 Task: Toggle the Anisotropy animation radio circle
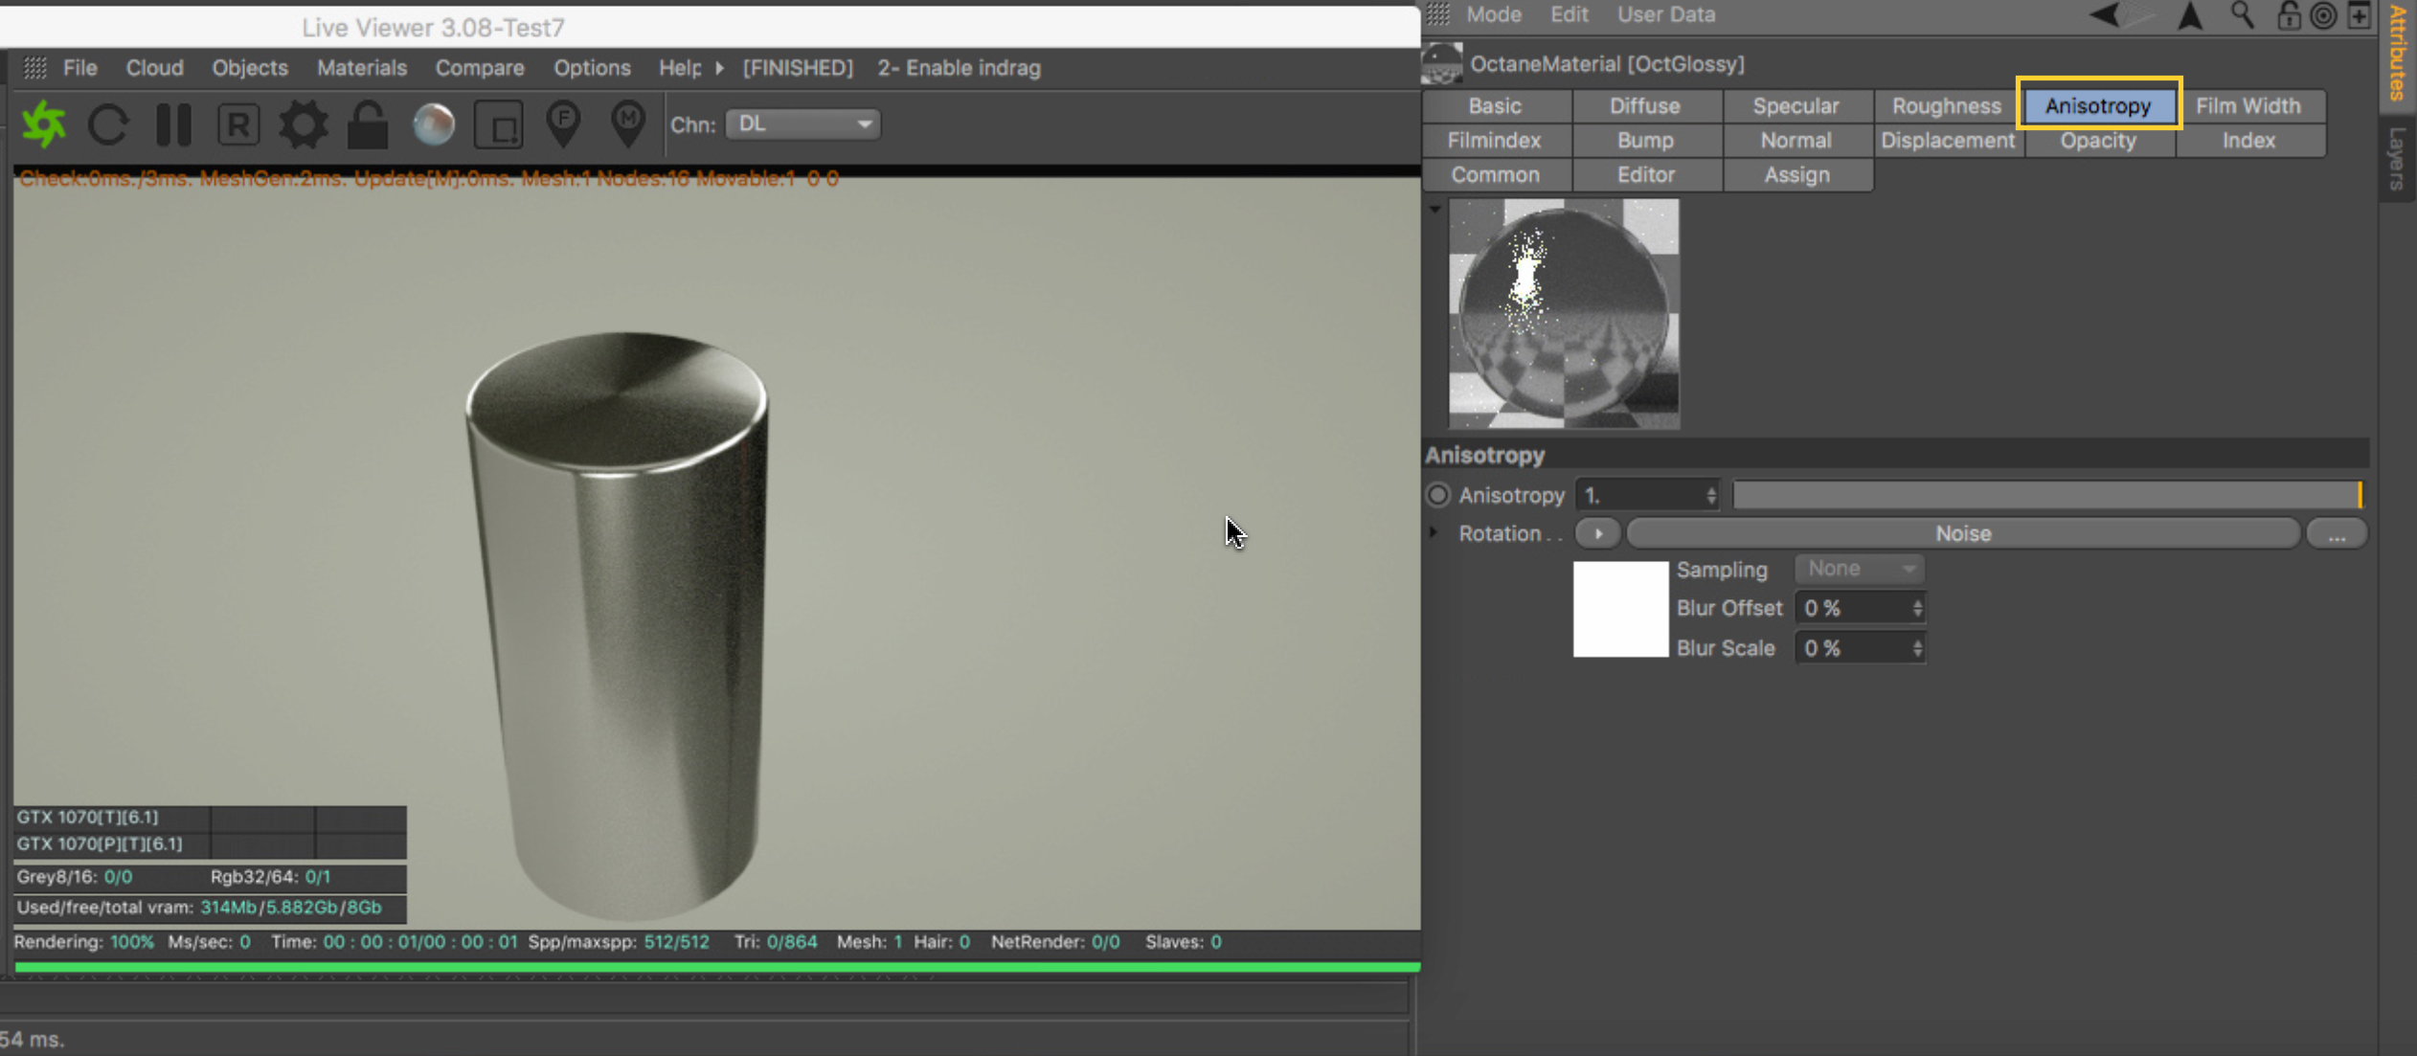(x=1438, y=495)
